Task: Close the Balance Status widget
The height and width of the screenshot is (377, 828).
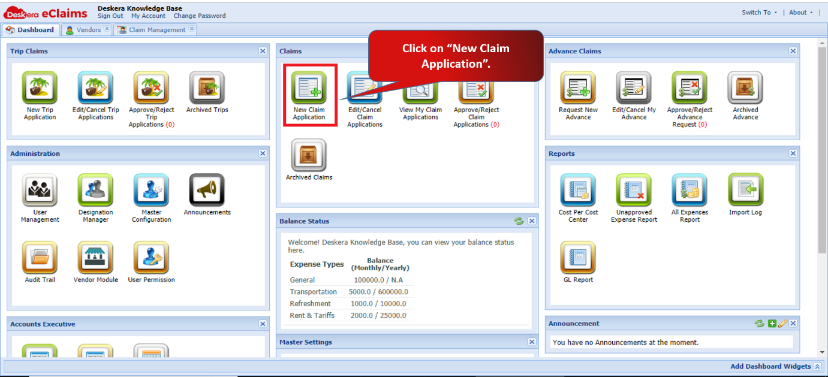Action: (532, 221)
